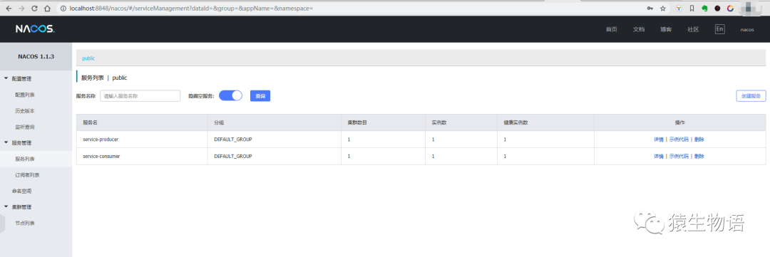The image size is (770, 257).
Task: Switch language with the En button
Action: (719, 29)
